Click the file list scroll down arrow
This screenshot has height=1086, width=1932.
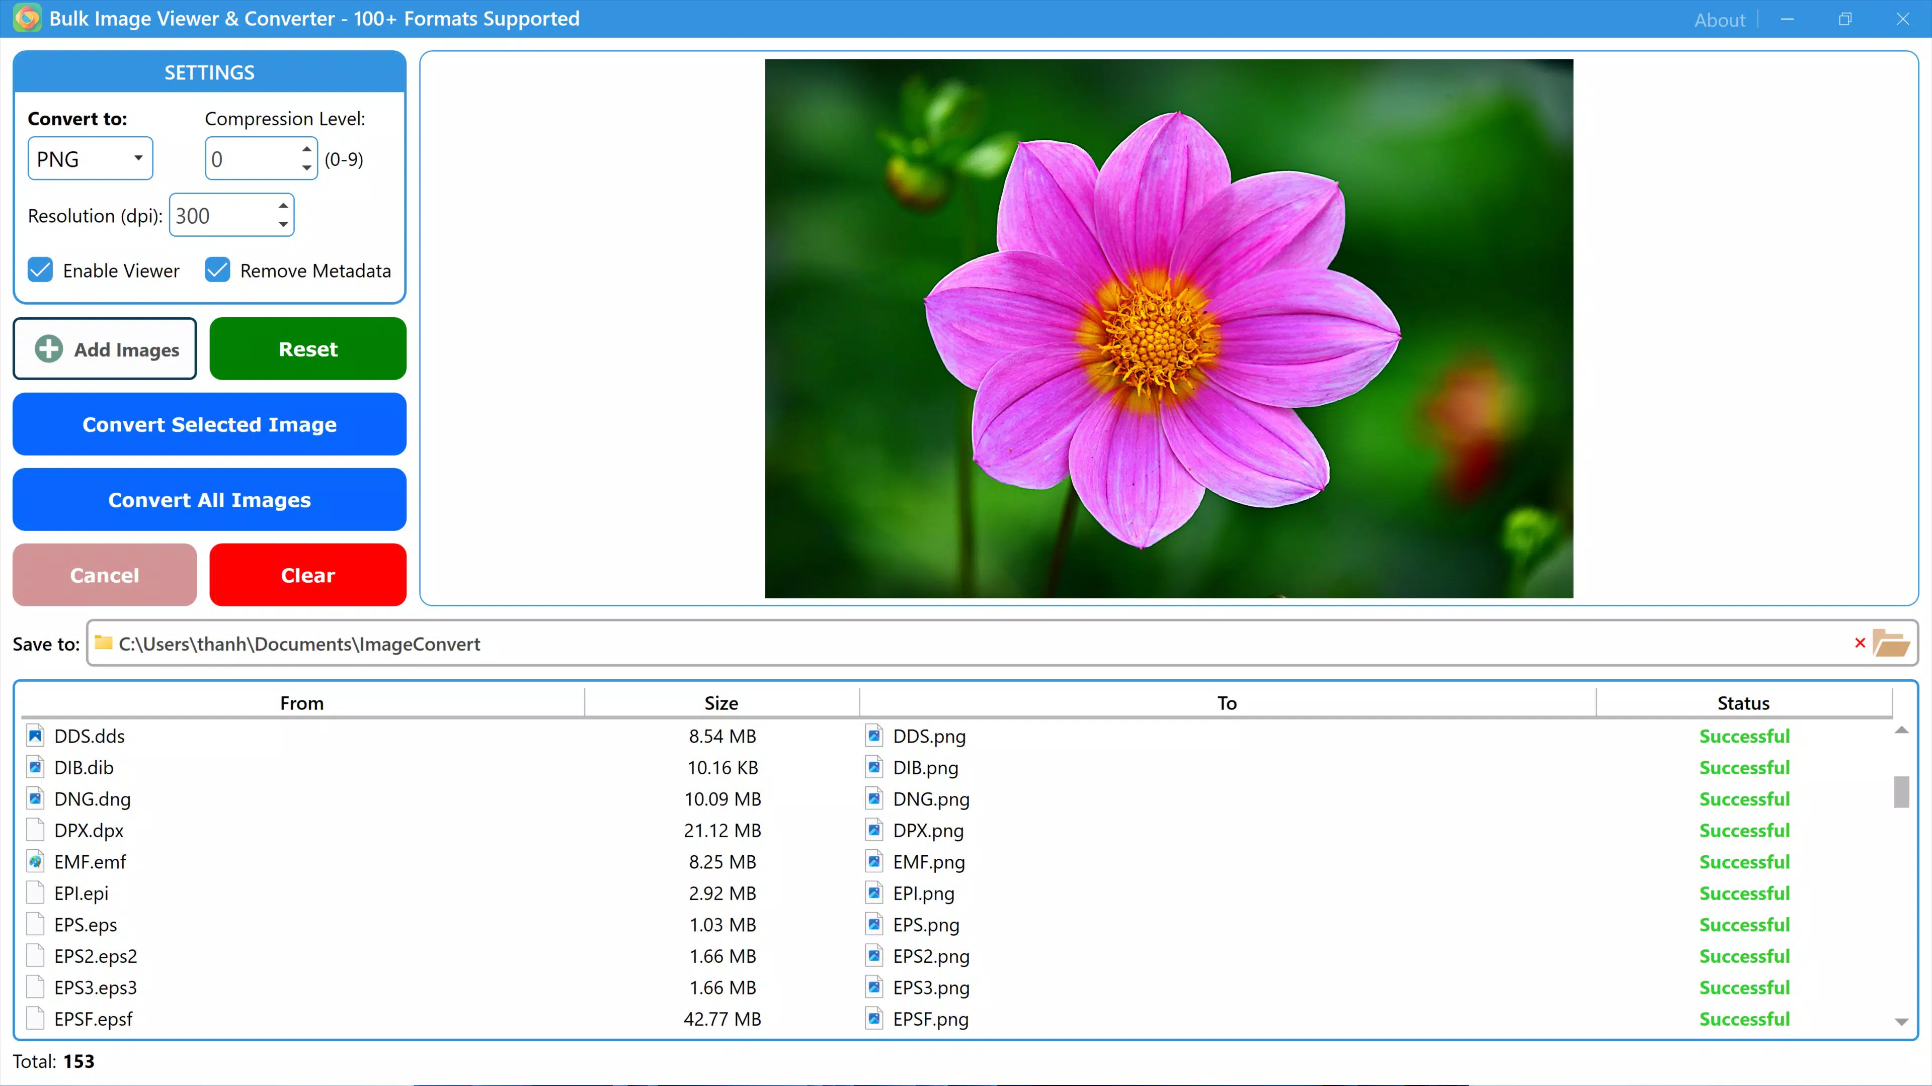(x=1901, y=1022)
